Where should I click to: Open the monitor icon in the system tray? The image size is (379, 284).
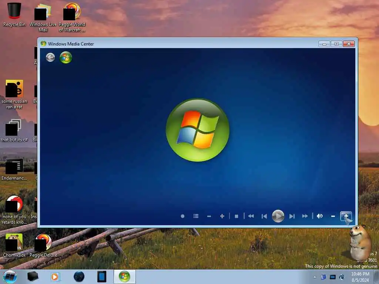(333, 277)
